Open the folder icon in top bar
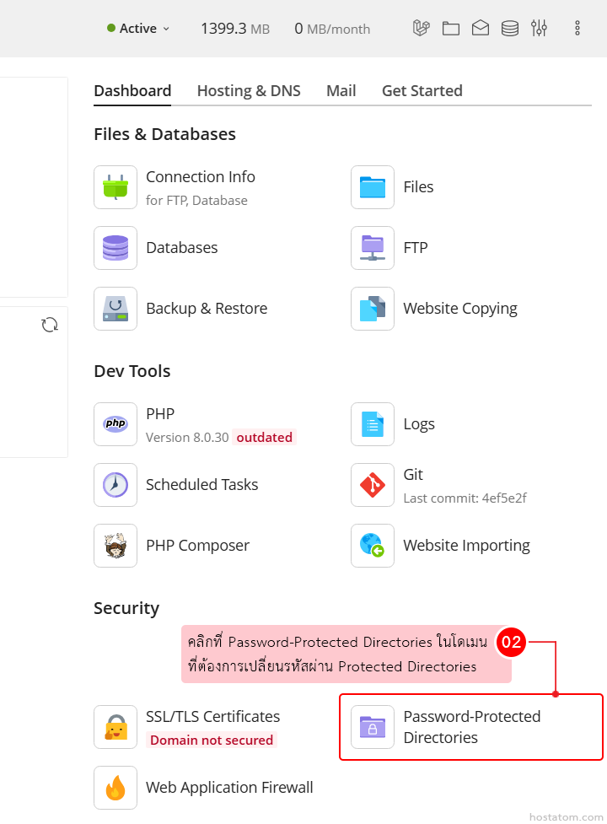Image resolution: width=607 pixels, height=824 pixels. 451,29
